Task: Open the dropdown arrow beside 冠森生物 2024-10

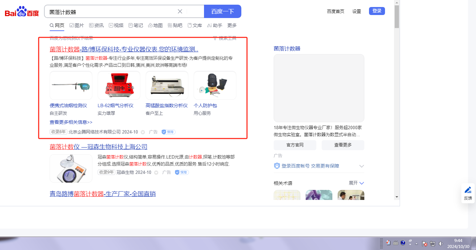Action: 156,173
